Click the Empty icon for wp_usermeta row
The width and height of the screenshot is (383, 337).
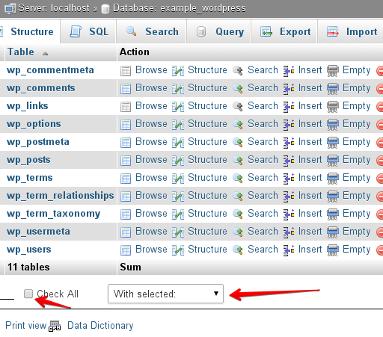(x=333, y=232)
